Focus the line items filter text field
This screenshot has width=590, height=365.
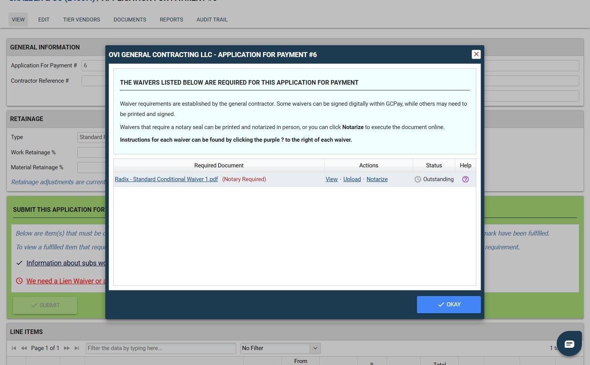tap(161, 348)
